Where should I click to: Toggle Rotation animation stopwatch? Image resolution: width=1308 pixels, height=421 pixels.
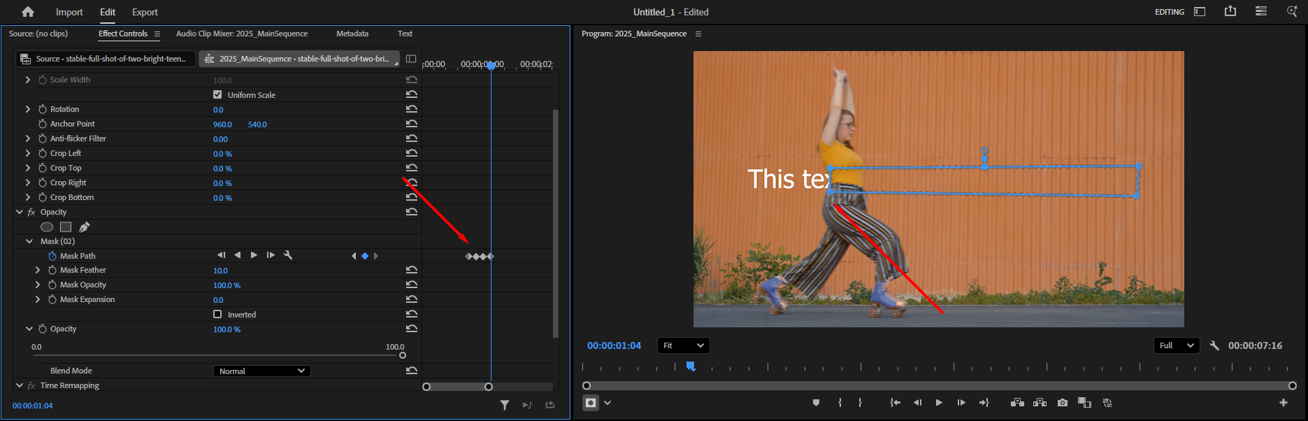tap(43, 109)
